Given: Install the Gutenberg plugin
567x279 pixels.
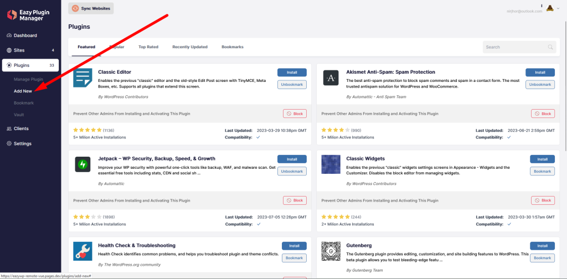Looking at the screenshot, I should pyautogui.click(x=543, y=246).
